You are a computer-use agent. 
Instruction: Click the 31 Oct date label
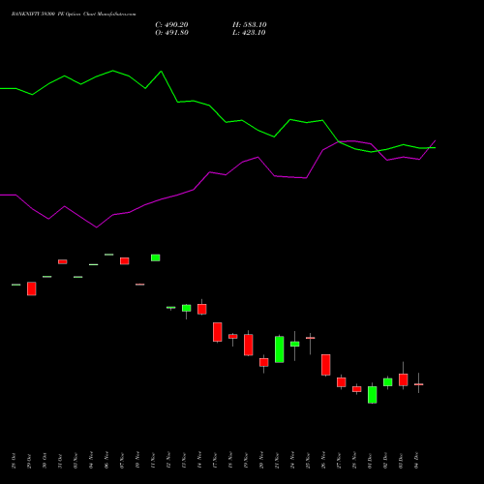(x=60, y=461)
